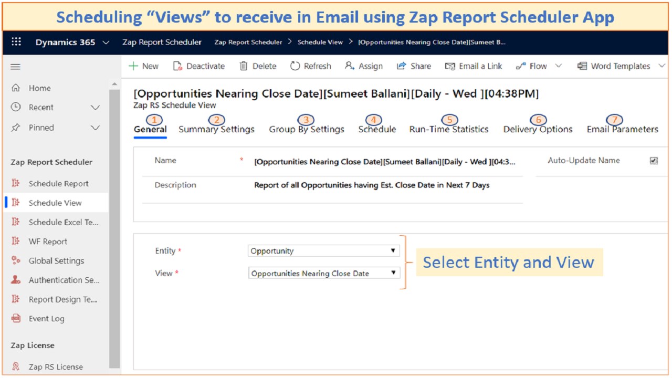The image size is (672, 378).
Task: Click the Zap RS License ribbon icon
Action: pos(16,366)
